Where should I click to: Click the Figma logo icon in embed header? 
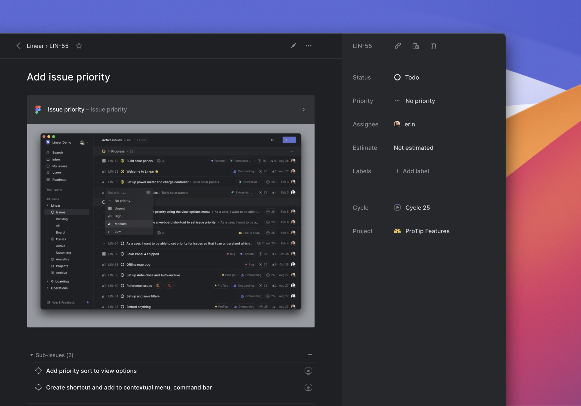[38, 110]
